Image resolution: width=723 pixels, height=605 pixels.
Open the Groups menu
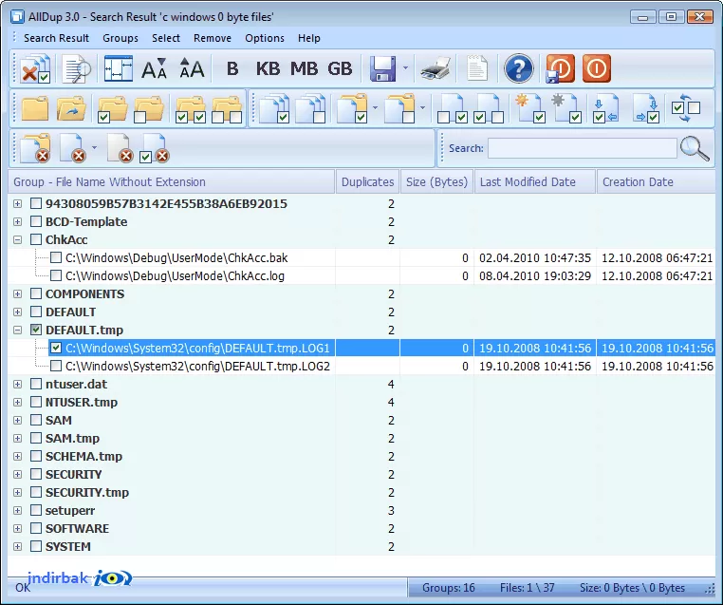120,38
